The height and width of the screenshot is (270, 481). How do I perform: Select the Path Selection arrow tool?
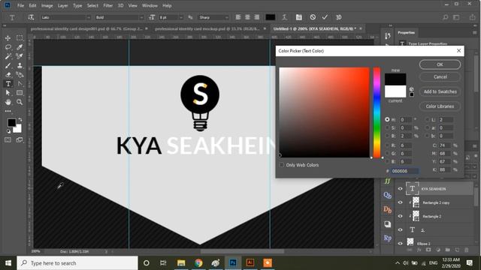(8, 93)
